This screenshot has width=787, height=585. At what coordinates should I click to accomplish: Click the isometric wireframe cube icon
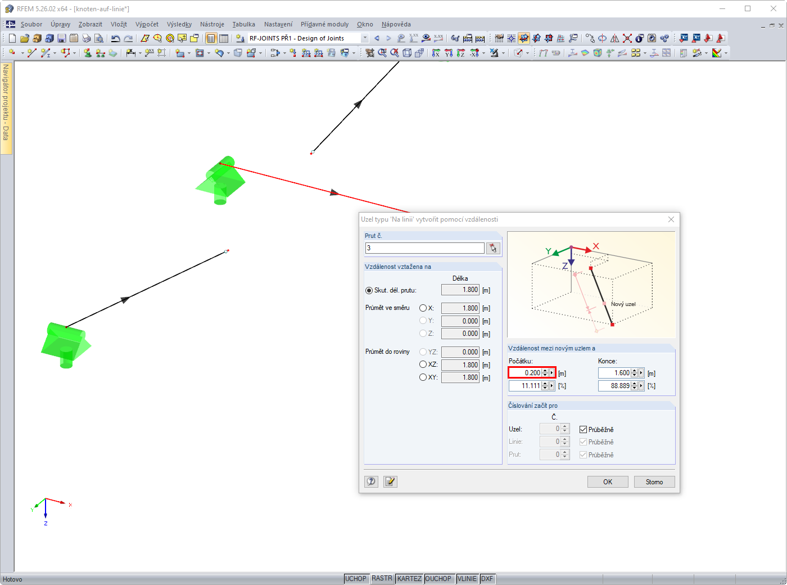[407, 53]
